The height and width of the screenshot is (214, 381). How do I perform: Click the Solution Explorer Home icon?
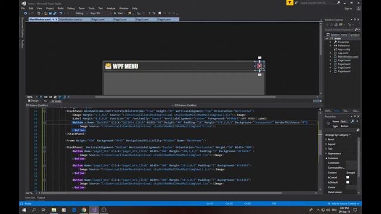pos(336,25)
